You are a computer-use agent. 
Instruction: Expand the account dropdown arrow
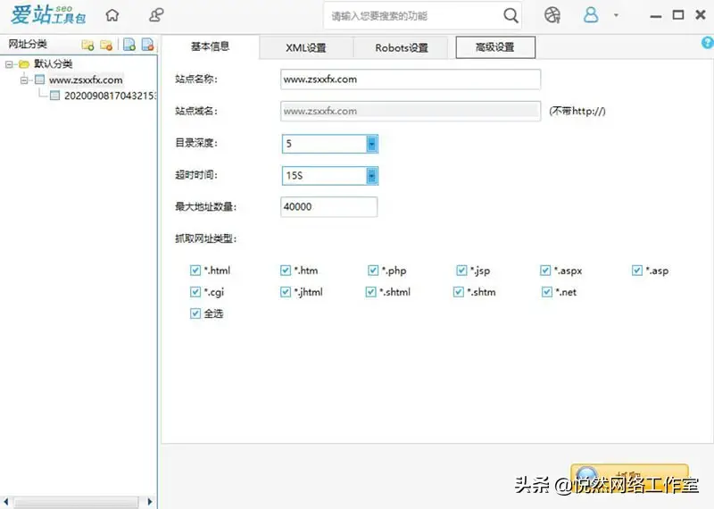click(616, 15)
